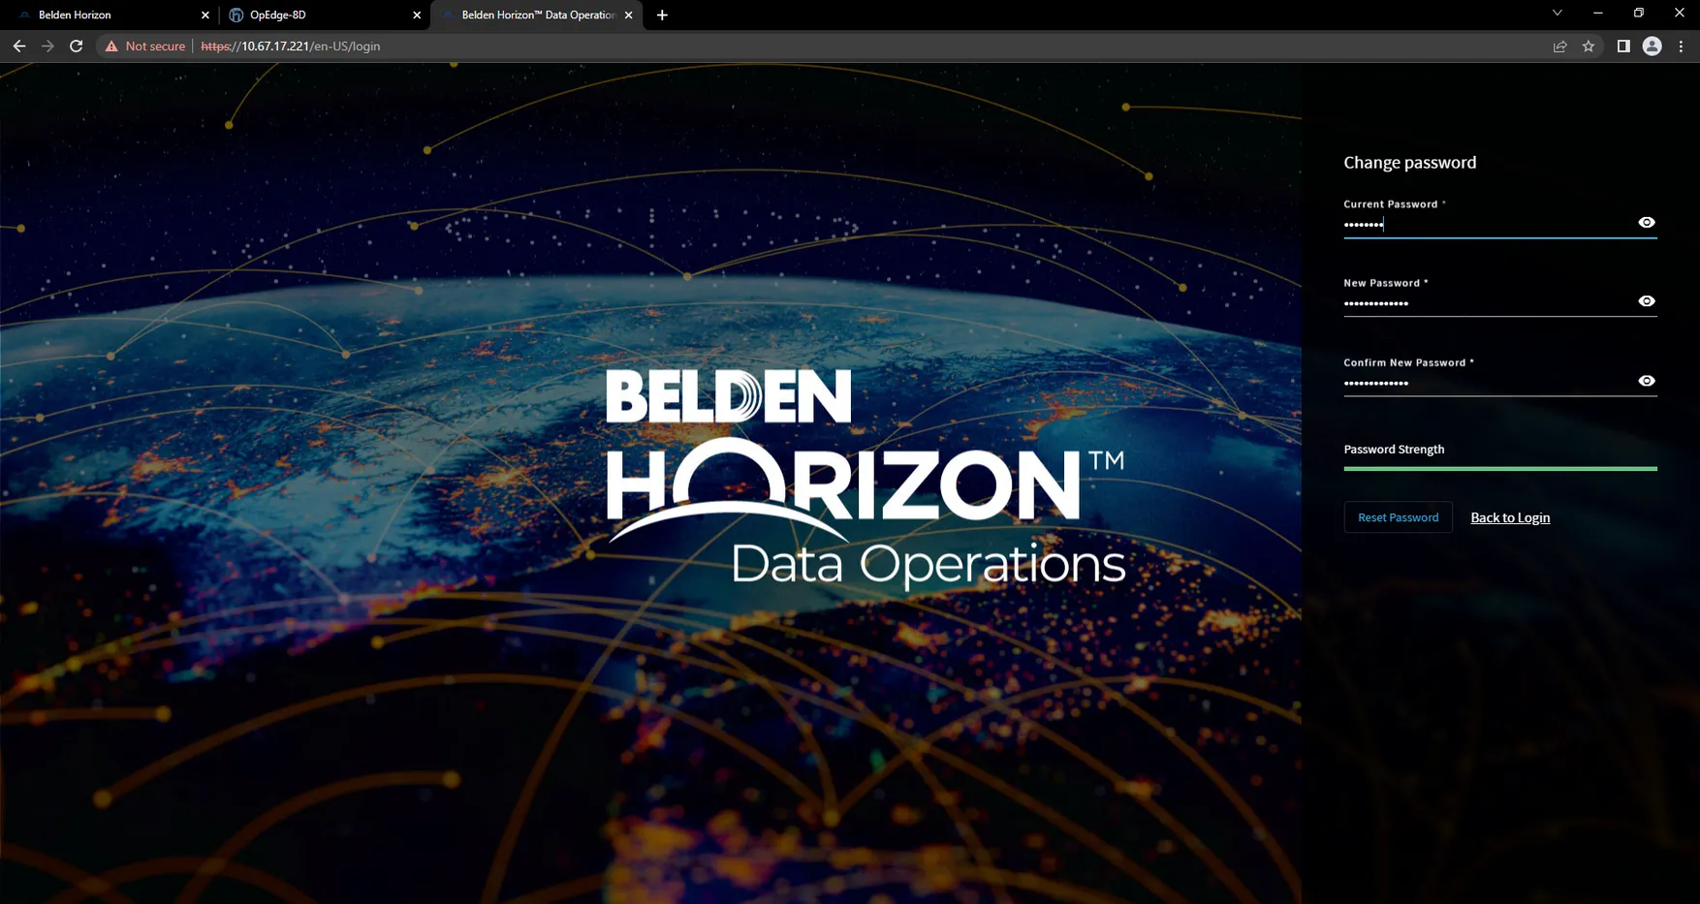Open the browser side panel
The width and height of the screenshot is (1700, 904).
pyautogui.click(x=1623, y=47)
